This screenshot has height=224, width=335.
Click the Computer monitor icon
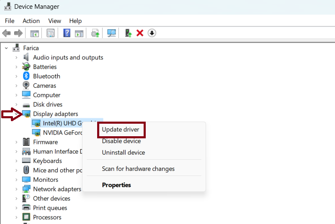[x=26, y=95]
